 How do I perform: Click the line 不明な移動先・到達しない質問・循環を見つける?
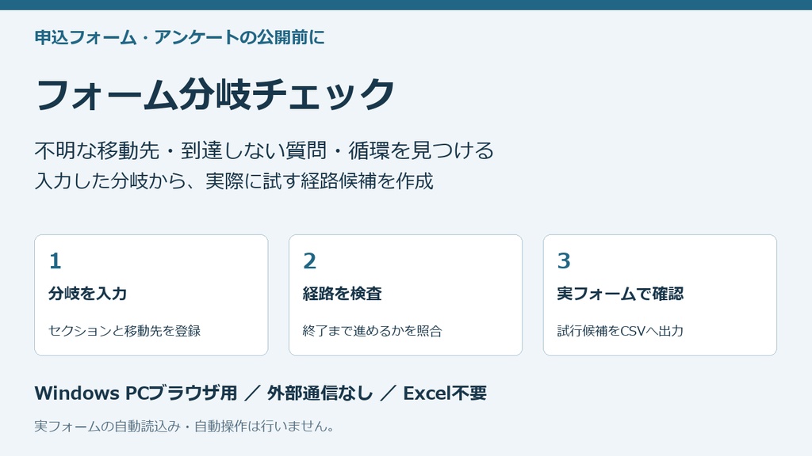[264, 150]
